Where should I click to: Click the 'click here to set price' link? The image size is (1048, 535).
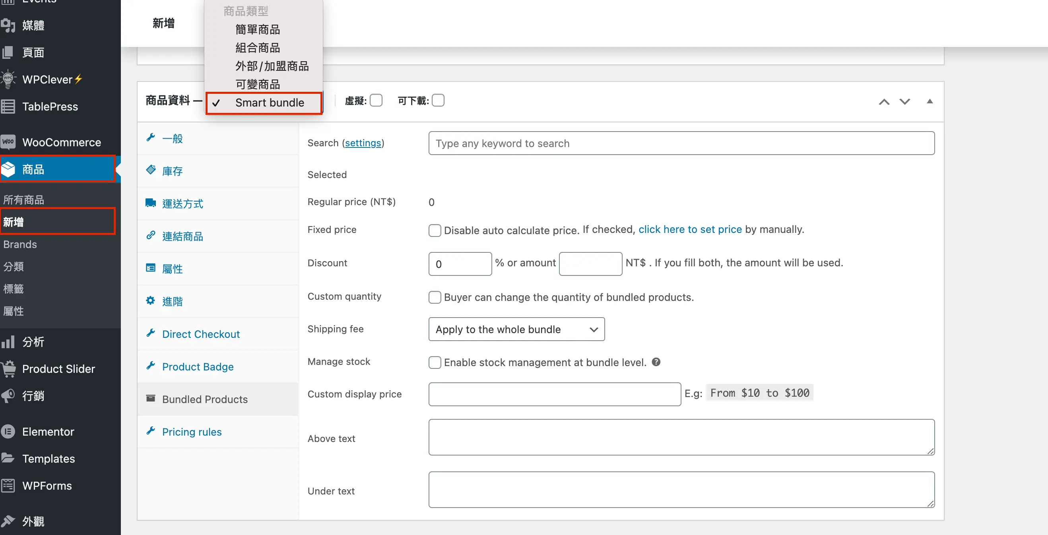(x=690, y=229)
